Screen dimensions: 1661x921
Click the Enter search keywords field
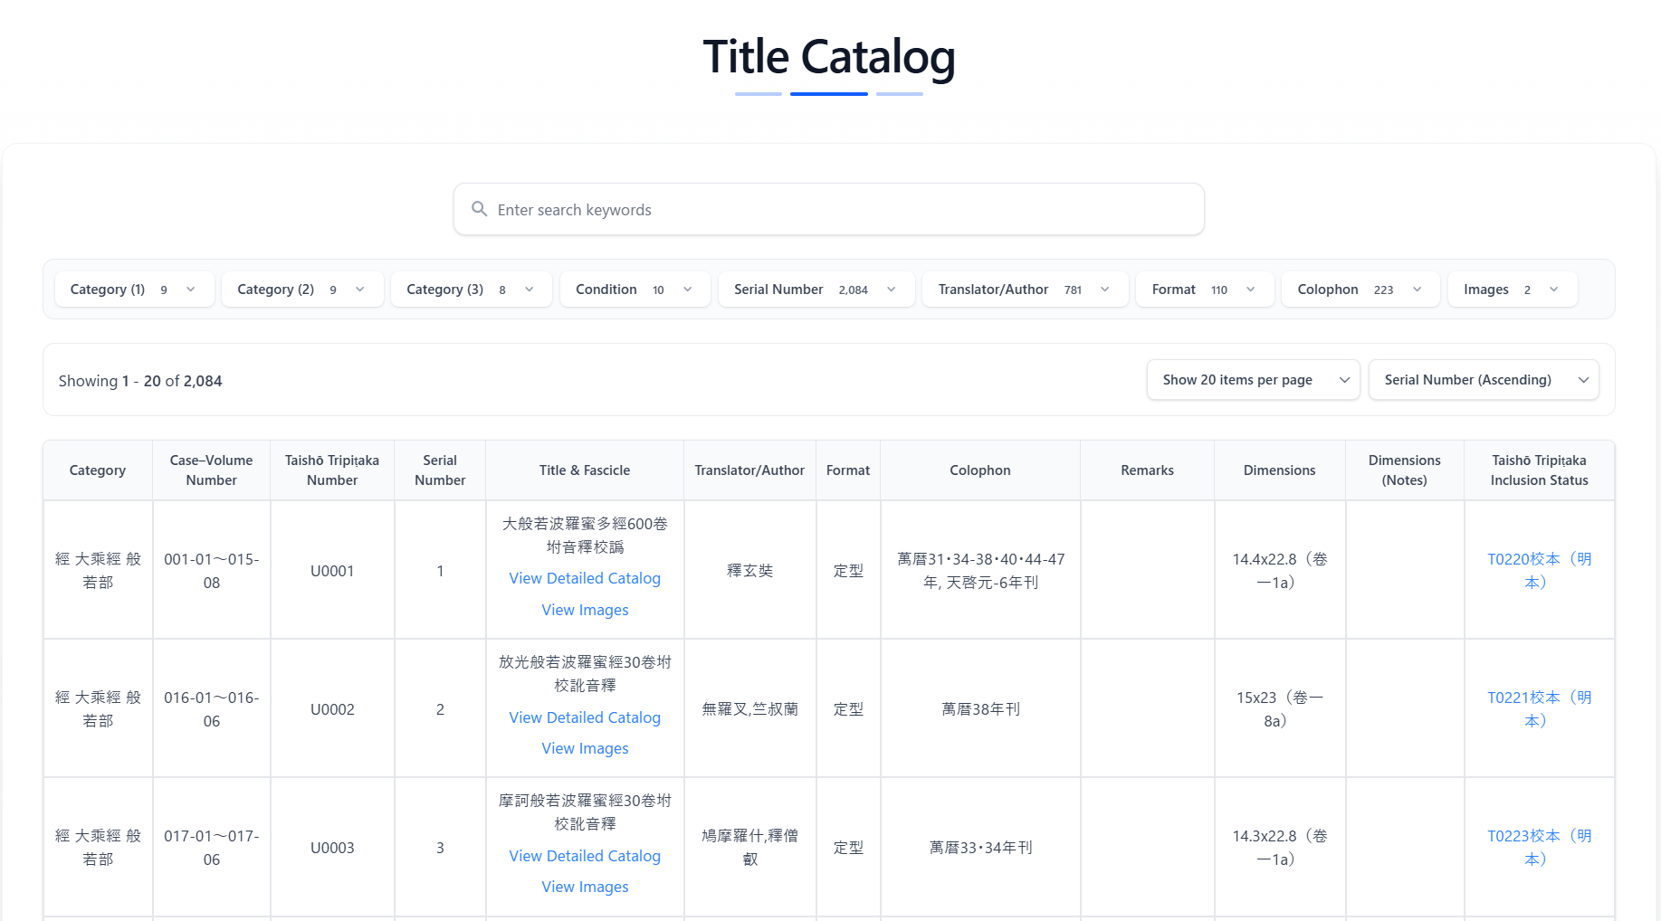829,209
